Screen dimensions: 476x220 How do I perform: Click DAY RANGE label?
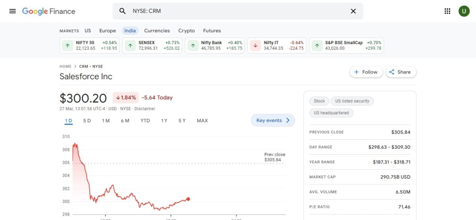pyautogui.click(x=321, y=147)
